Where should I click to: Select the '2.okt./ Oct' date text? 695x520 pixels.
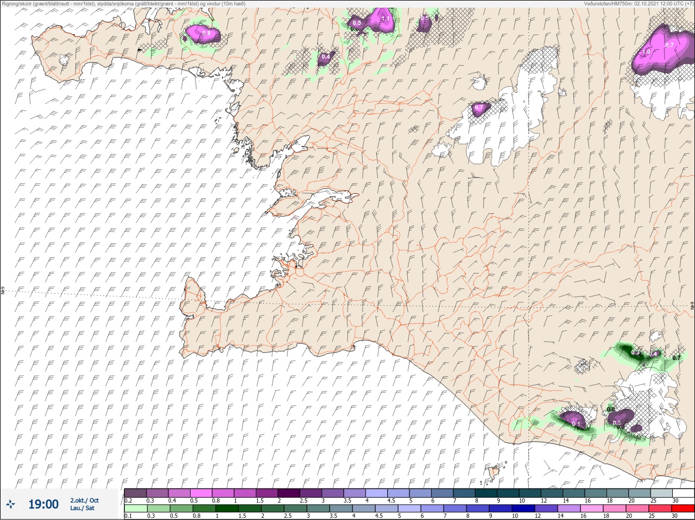(84, 500)
